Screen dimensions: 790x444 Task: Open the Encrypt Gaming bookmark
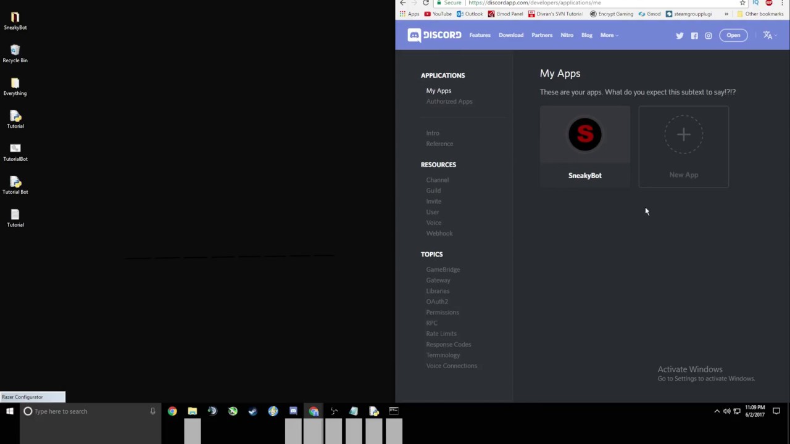tap(612, 14)
